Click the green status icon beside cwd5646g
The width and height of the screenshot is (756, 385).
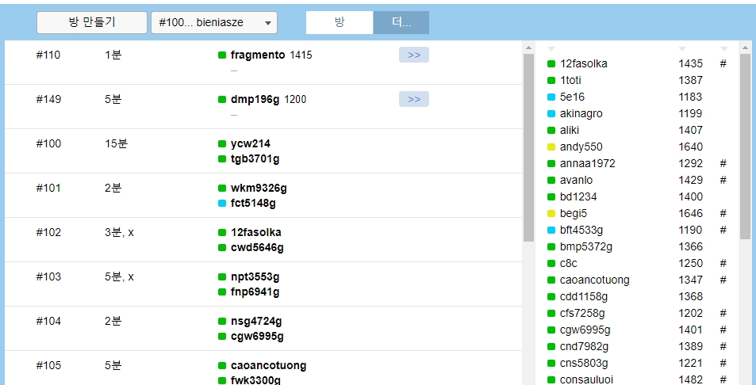click(222, 248)
